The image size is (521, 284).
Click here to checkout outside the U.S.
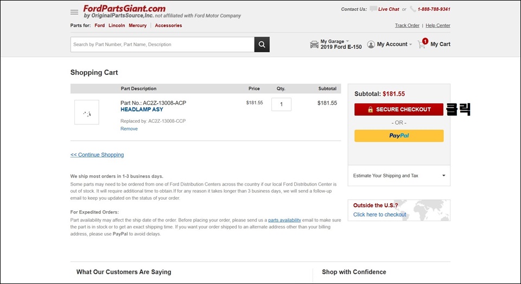pos(379,214)
